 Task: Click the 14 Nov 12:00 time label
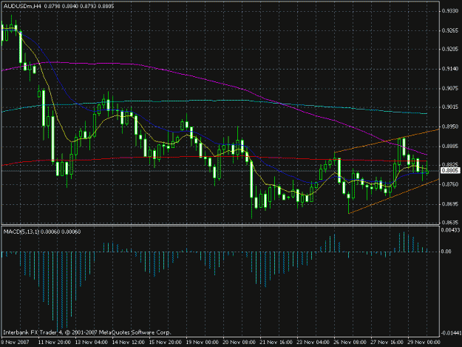129,342
